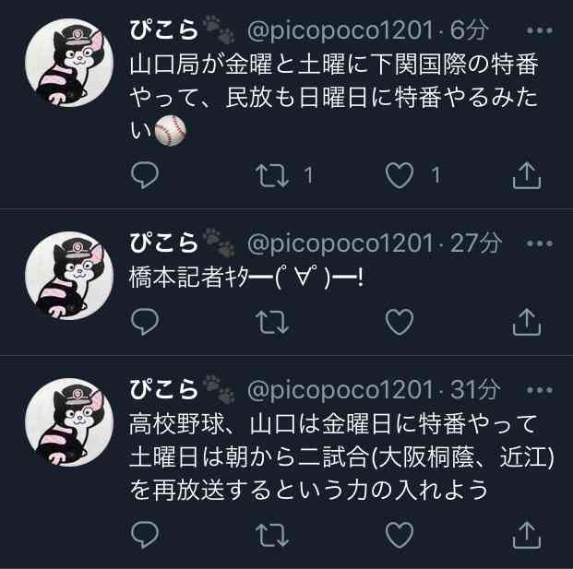Retweet the 橋本記者ｷﾀ tweet
The height and width of the screenshot is (569, 573).
coord(272,322)
